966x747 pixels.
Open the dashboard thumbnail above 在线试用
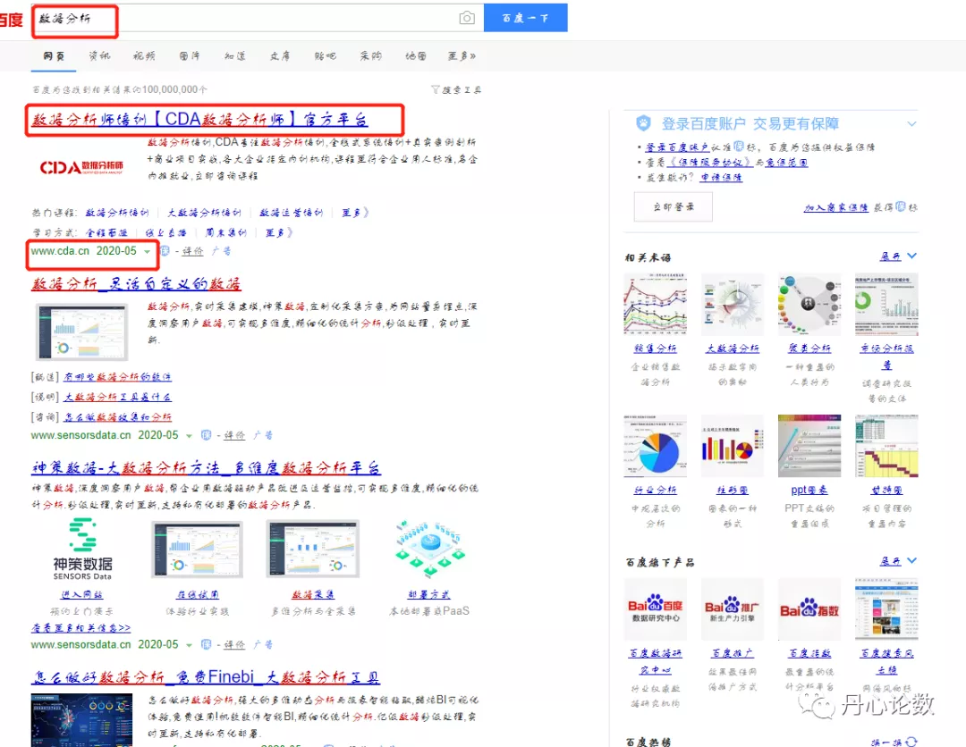[x=197, y=549]
